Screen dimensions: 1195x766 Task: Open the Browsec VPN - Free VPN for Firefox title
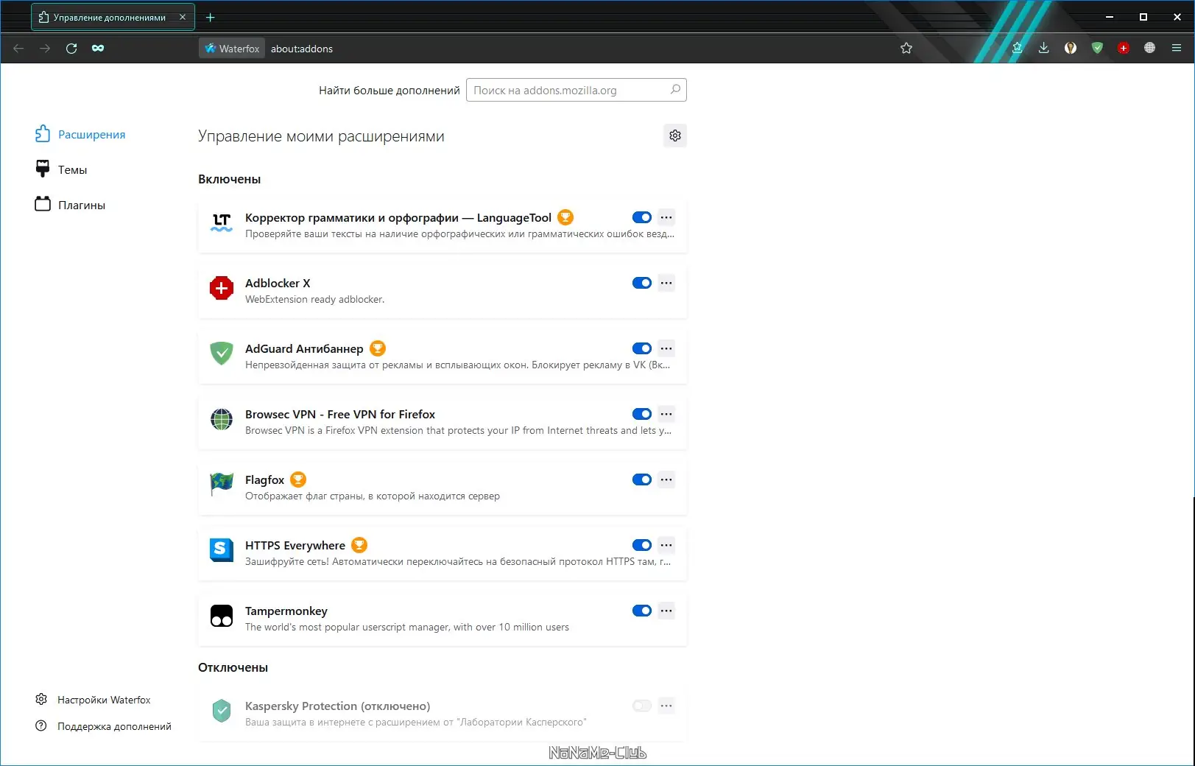340,414
